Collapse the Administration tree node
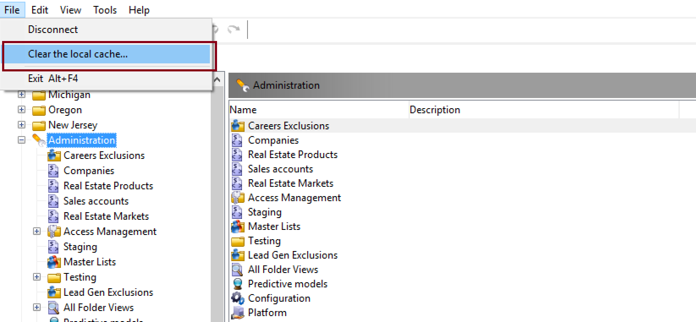Image resolution: width=696 pixels, height=322 pixels. 22,140
